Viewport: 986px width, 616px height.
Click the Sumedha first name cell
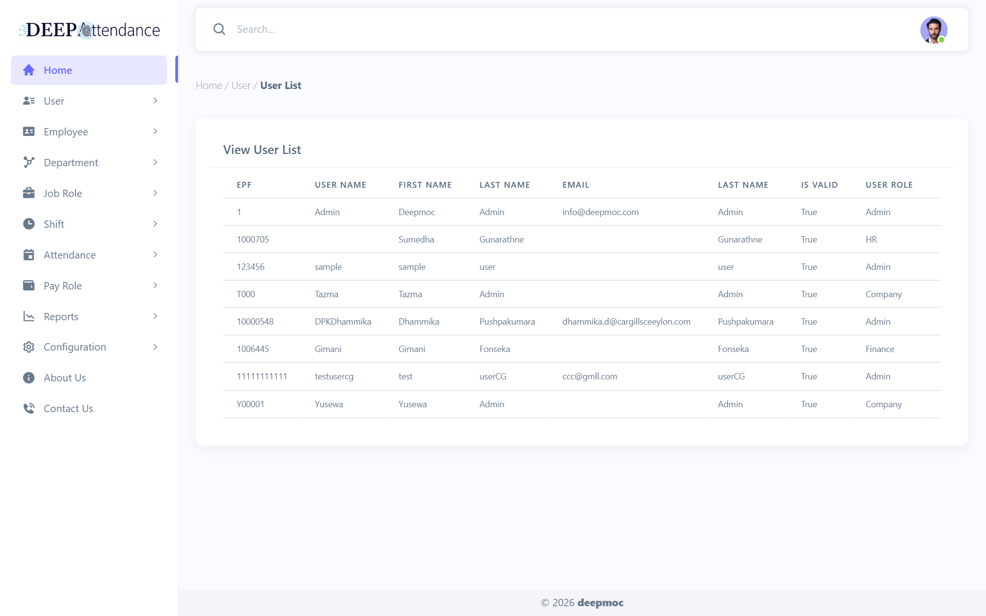click(416, 240)
